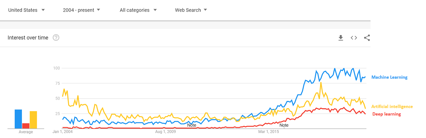Click the Interest over time heading

(x=28, y=38)
